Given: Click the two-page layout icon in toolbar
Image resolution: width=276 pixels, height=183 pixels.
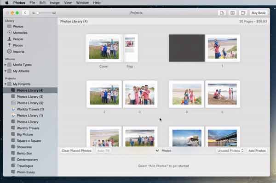Looking at the screenshot, I should click(232, 13).
